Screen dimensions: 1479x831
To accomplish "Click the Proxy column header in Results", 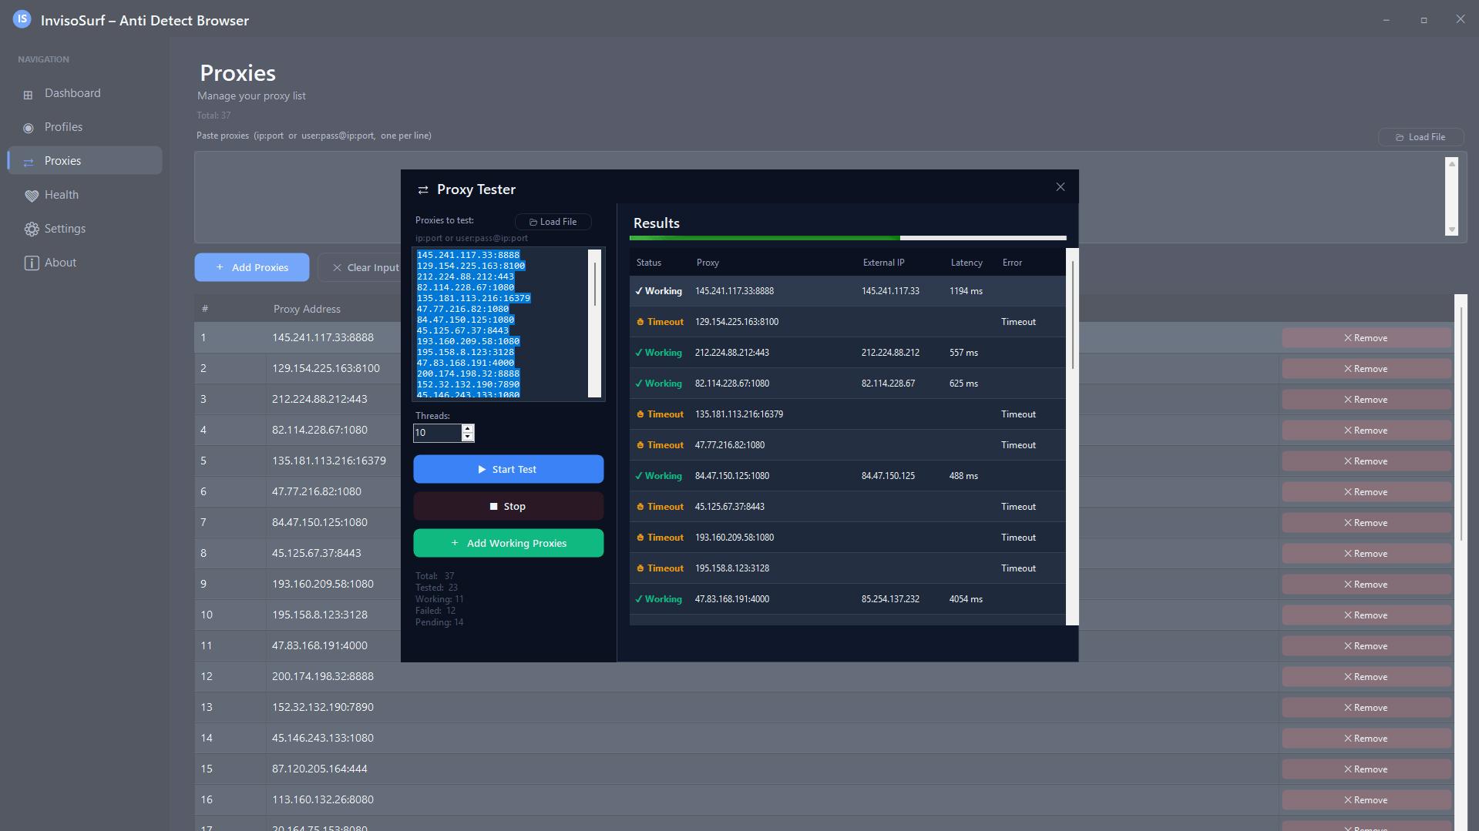I will [708, 263].
